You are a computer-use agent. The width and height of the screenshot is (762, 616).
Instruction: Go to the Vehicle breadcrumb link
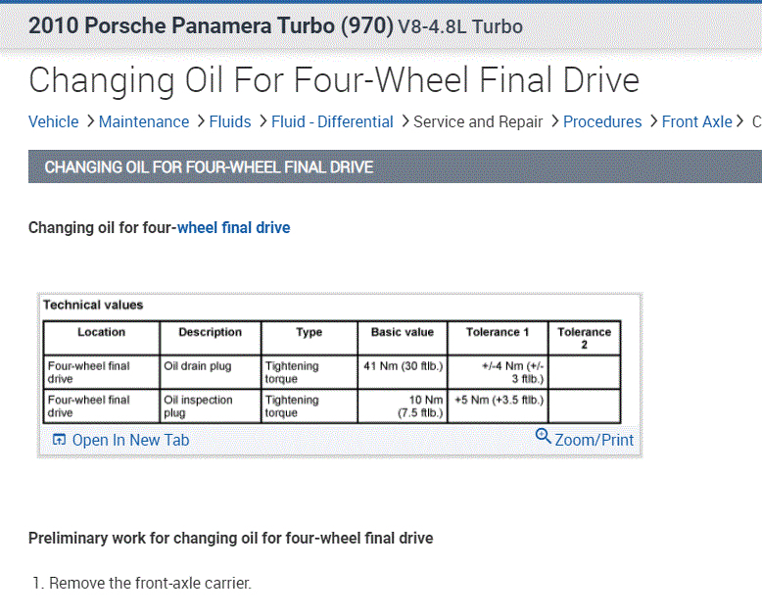[x=53, y=122]
